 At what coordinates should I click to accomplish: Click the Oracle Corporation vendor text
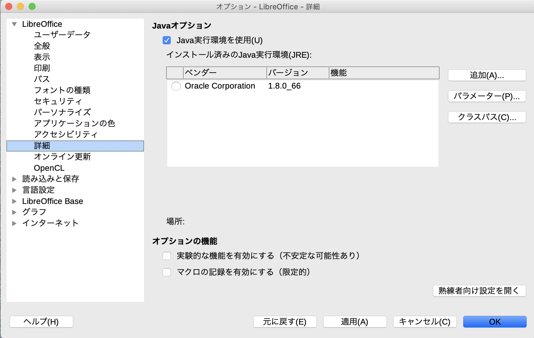click(x=220, y=86)
